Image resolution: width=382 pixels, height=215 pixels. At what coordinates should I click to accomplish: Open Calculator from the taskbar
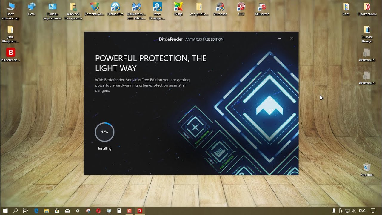click(x=119, y=211)
